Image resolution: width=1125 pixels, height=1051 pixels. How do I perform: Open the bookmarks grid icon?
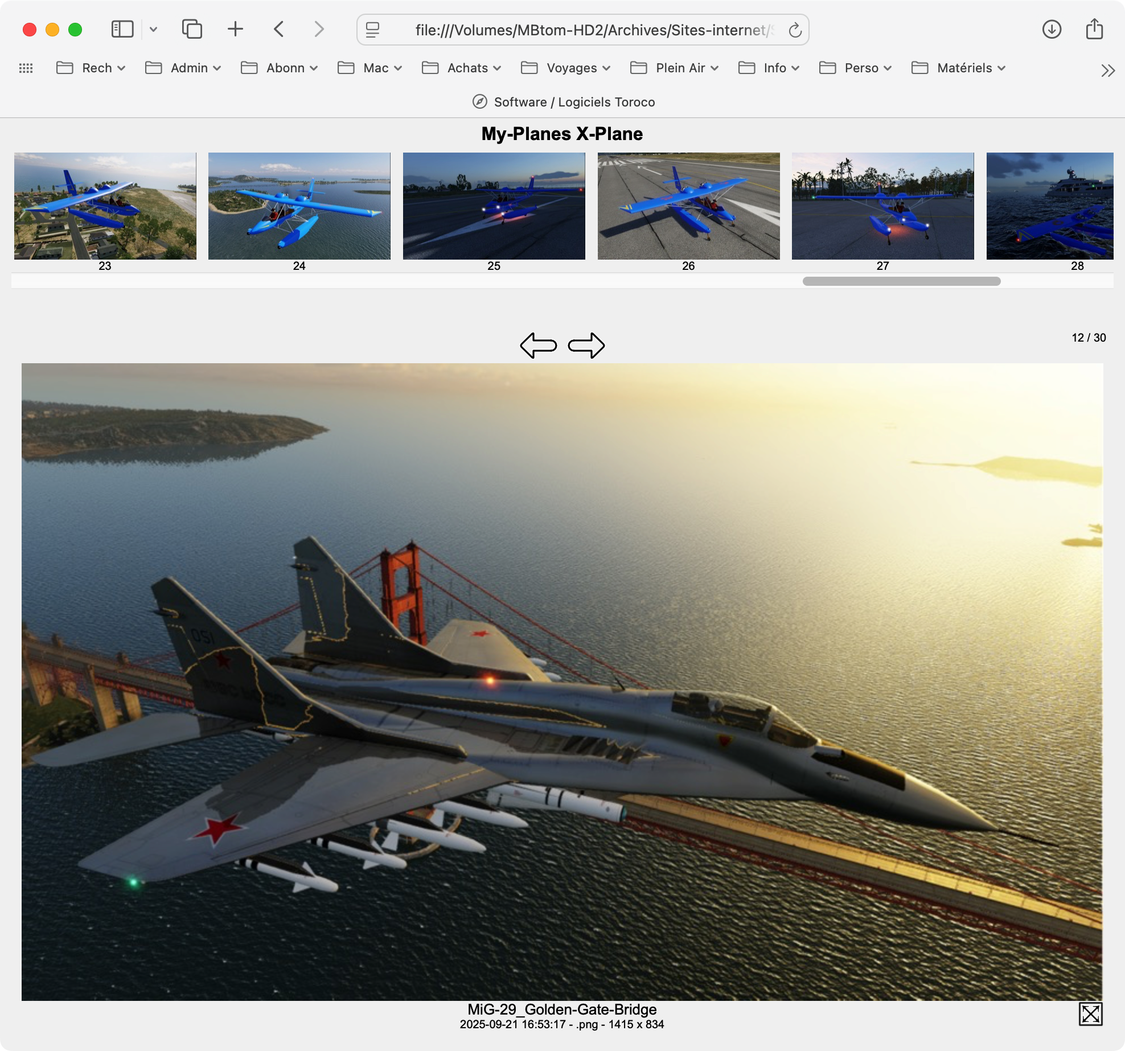(26, 68)
